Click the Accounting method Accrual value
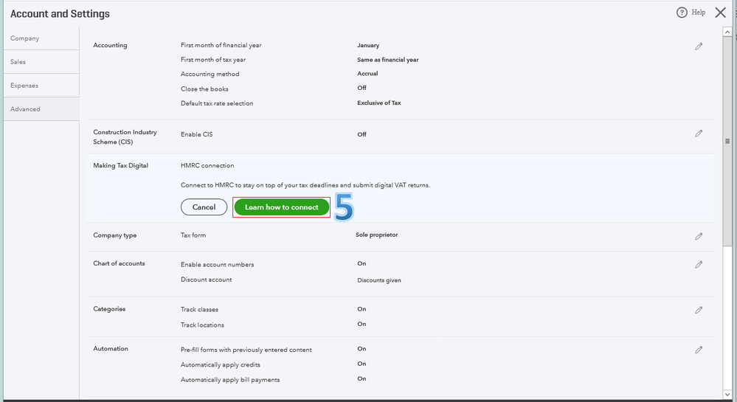Image resolution: width=737 pixels, height=402 pixels. pos(367,74)
